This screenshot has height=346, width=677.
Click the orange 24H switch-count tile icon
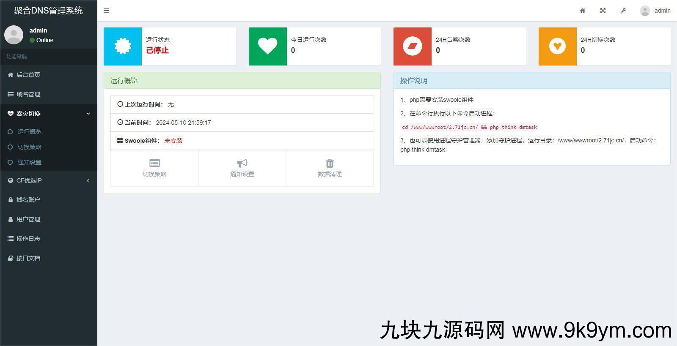click(557, 46)
